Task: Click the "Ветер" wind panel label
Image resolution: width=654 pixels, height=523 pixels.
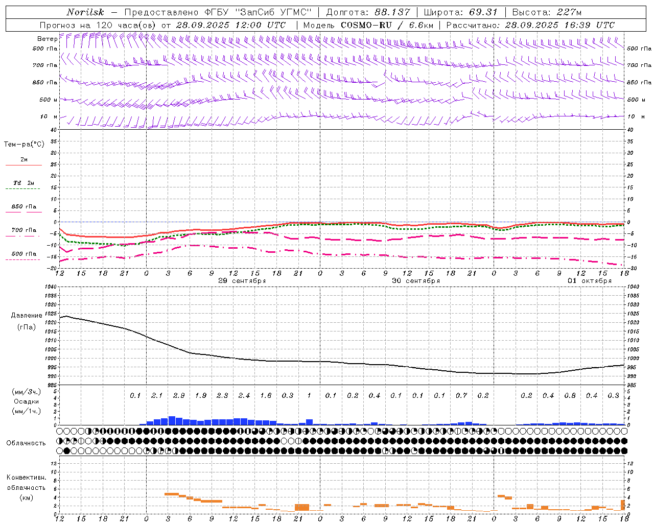Action: 47,39
